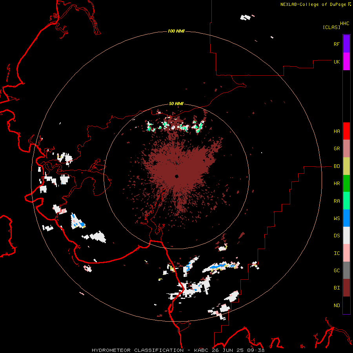This screenshot has height=353, width=353.
Task: Click the dark green HR swatch
Action: click(x=346, y=183)
